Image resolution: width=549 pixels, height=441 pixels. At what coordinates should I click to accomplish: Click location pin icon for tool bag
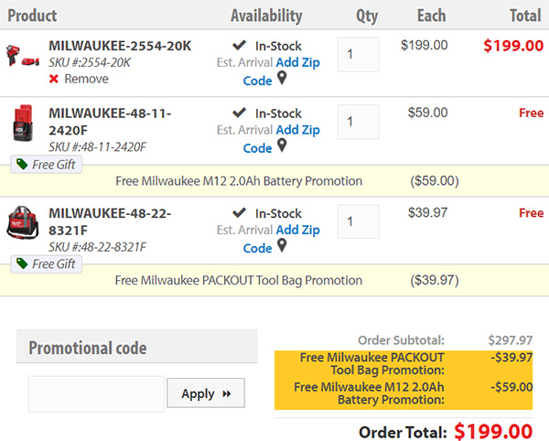282,245
